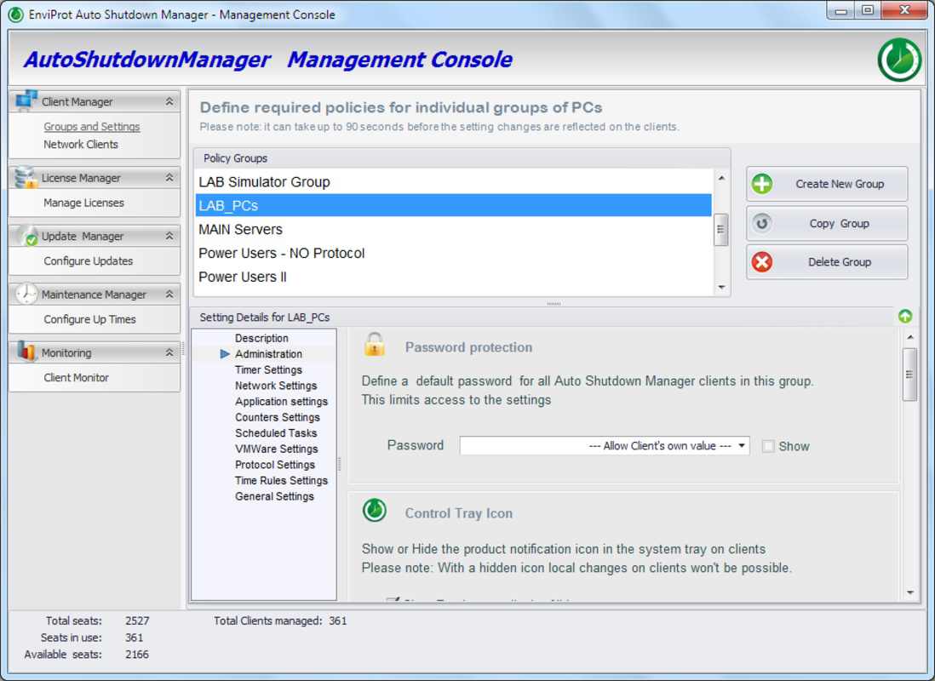Click the settings pane scrollbar thumb
935x681 pixels.
[909, 375]
